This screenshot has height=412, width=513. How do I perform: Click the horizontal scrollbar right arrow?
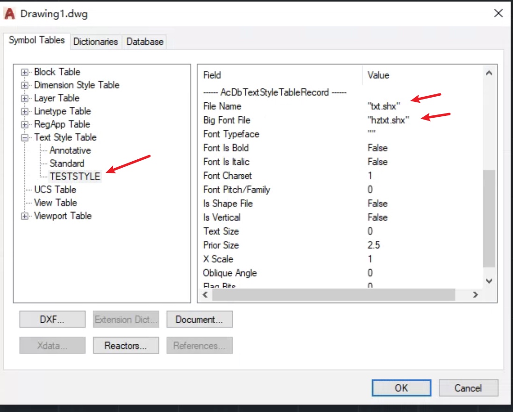click(475, 295)
